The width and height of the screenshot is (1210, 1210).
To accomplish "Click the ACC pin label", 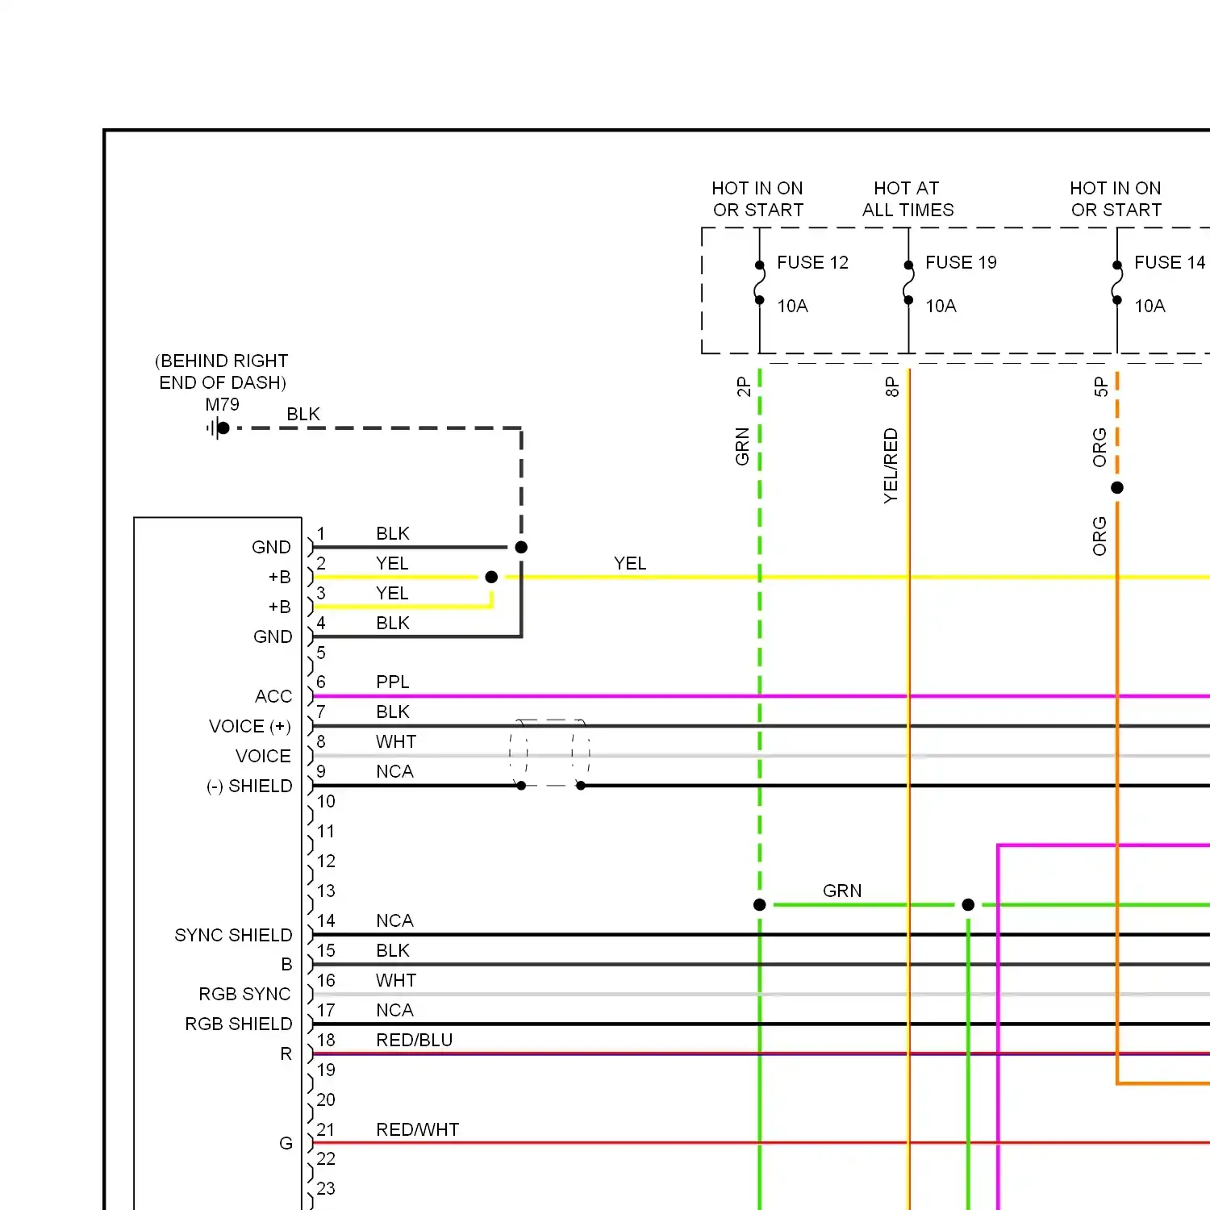I will (273, 696).
